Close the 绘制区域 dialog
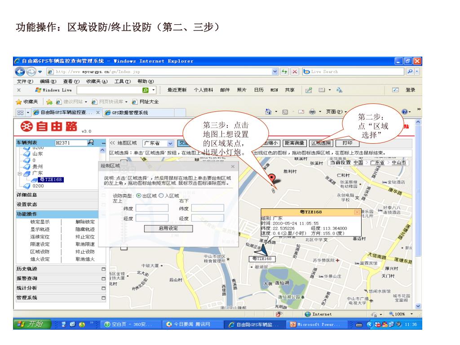 click(233, 166)
